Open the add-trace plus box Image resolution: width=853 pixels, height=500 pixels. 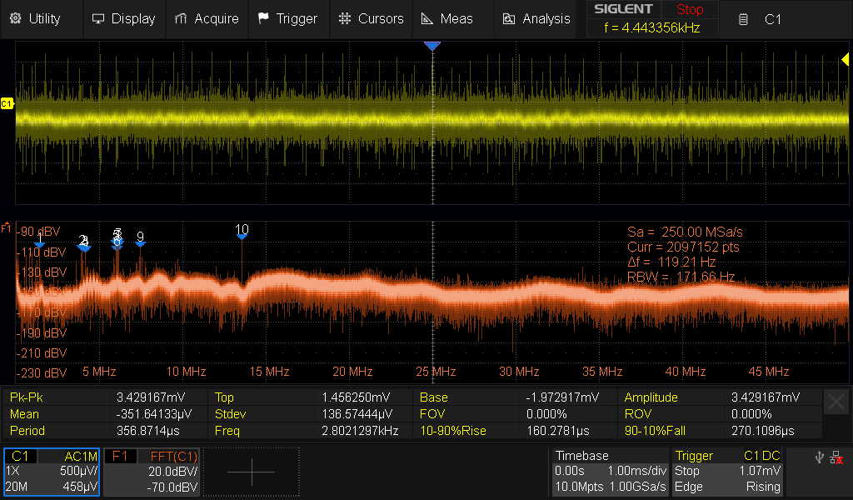251,472
